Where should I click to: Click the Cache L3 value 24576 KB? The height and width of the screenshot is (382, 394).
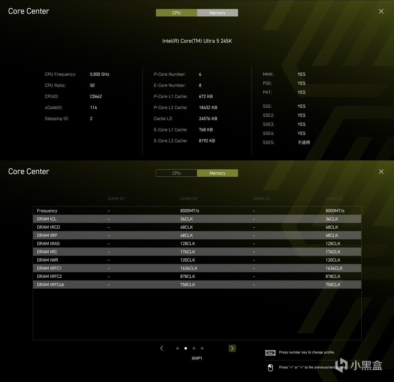coord(208,119)
